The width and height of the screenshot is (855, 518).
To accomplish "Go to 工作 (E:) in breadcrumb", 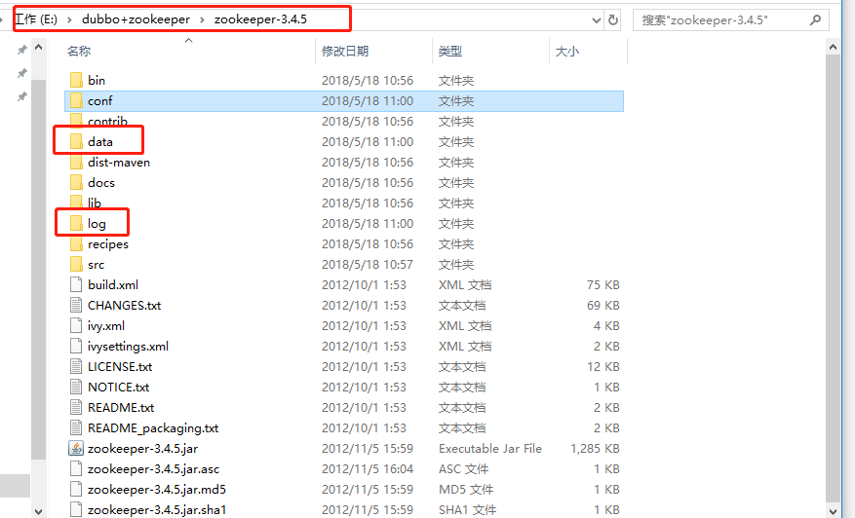I will coord(36,19).
